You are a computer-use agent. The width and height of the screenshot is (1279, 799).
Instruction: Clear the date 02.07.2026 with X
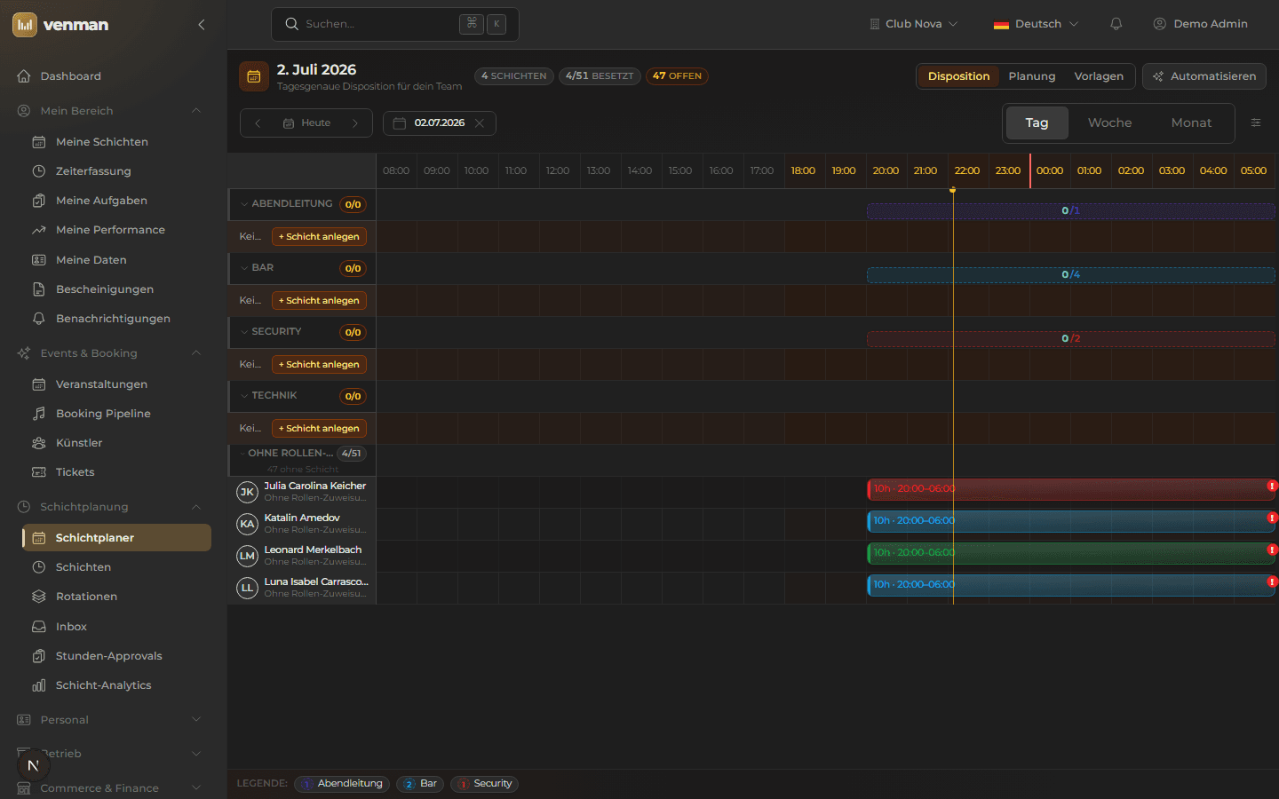(480, 123)
